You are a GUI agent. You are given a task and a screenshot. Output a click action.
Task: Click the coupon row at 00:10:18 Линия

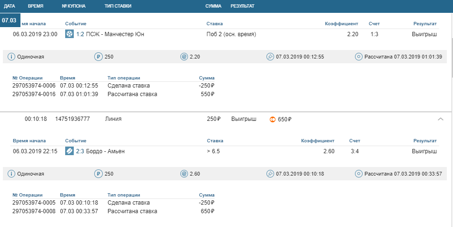point(143,119)
